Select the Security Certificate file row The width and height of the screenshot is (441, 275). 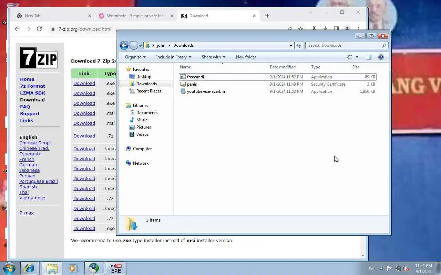tap(277, 84)
